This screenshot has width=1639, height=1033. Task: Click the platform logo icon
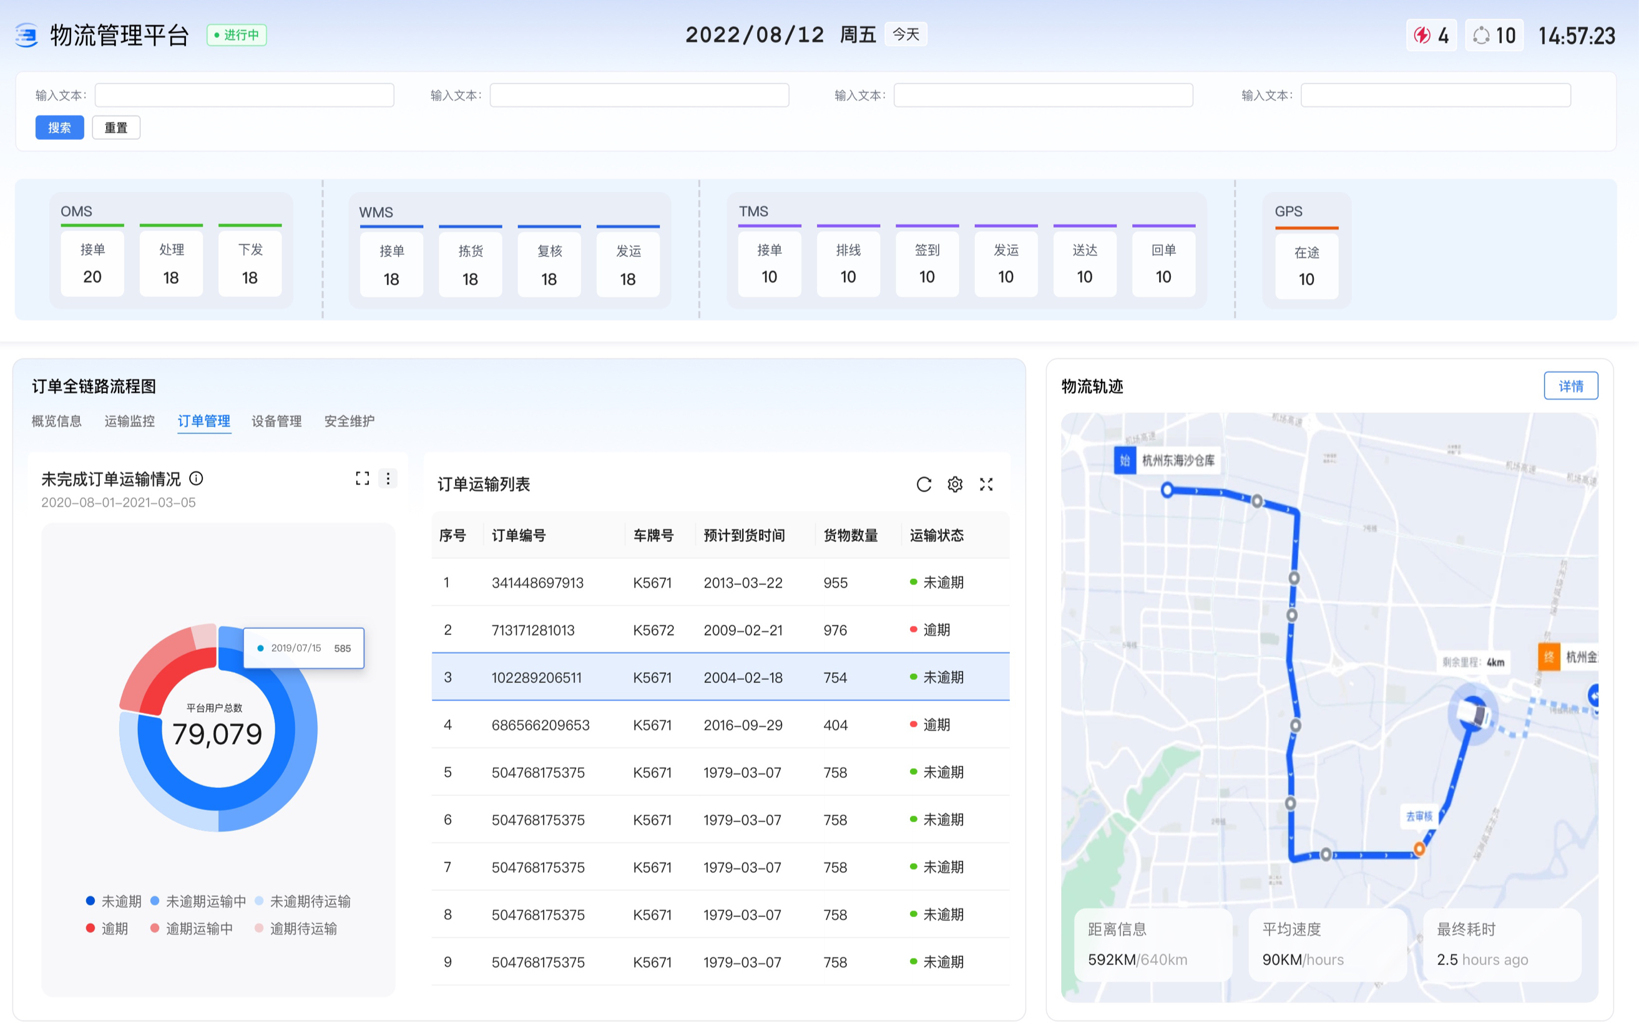click(27, 36)
